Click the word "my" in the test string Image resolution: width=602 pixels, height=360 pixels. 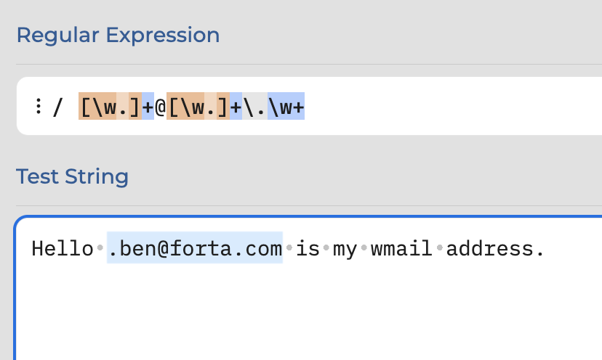pyautogui.click(x=345, y=250)
